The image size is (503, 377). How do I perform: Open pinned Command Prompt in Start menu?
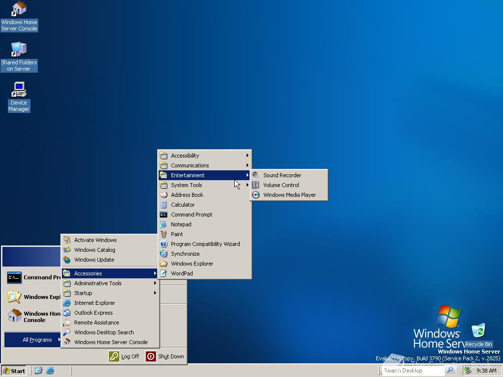(33, 278)
